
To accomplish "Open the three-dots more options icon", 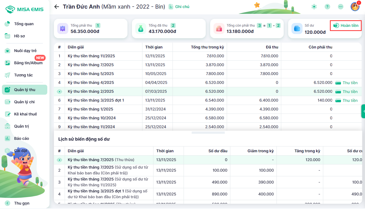I will (341, 7).
